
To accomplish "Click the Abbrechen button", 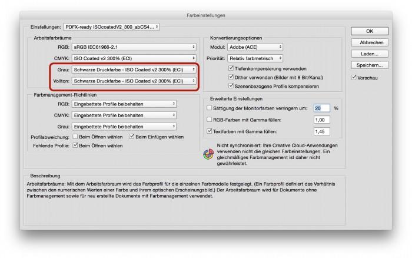I will (370, 42).
